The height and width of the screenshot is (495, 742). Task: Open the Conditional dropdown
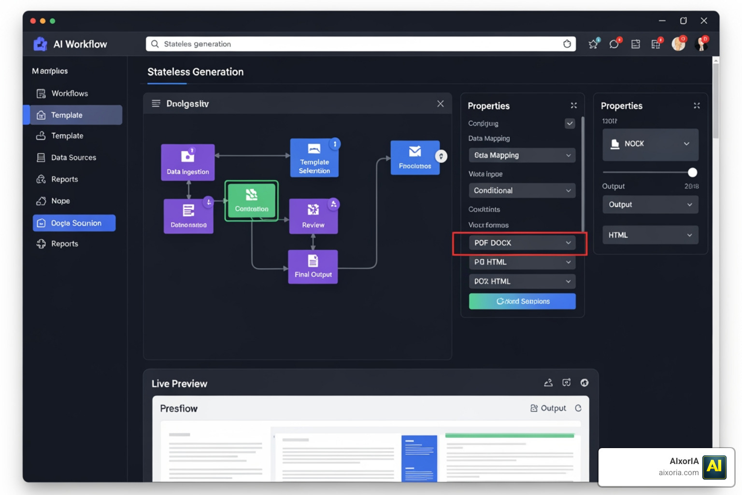(x=522, y=190)
